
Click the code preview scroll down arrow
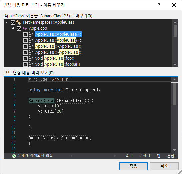[x=174, y=150]
